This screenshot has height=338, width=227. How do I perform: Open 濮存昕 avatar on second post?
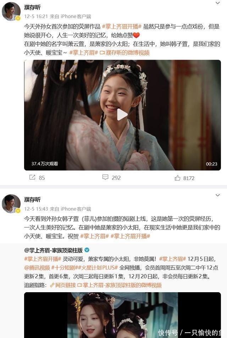coord(11,204)
